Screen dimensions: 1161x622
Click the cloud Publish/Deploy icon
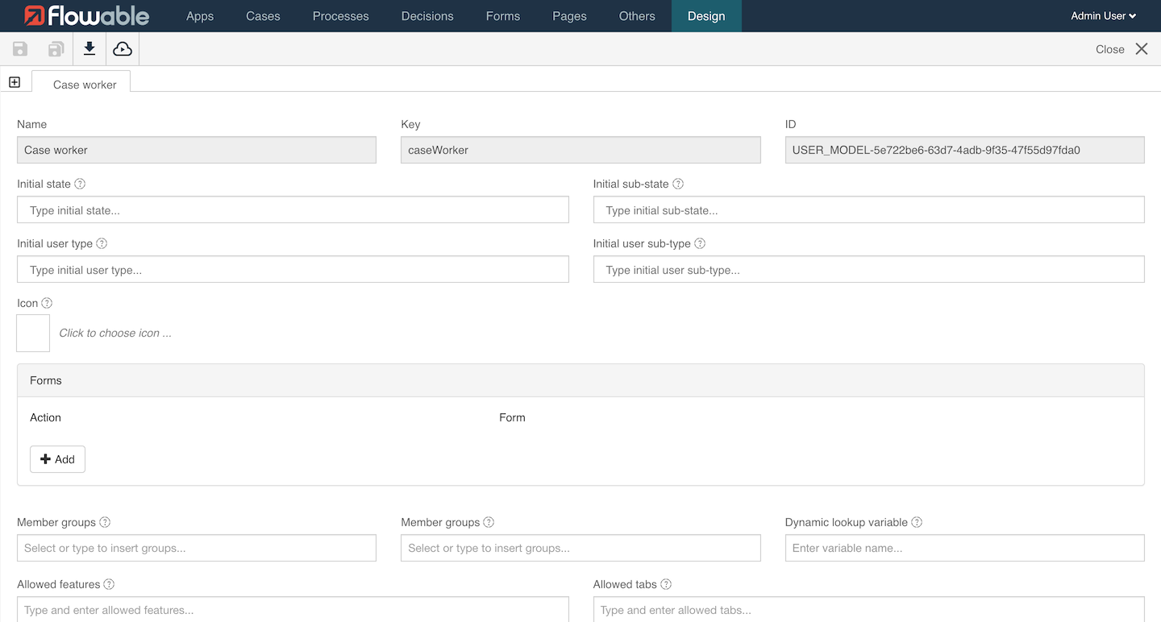point(123,49)
